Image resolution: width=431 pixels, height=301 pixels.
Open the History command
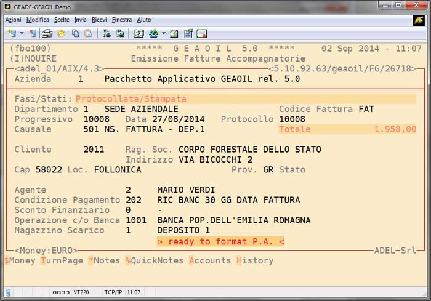click(254, 260)
